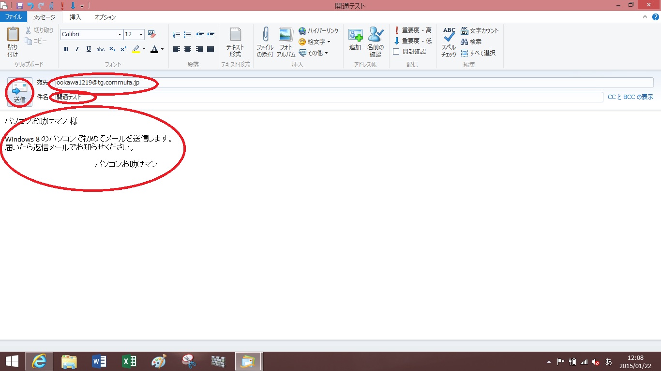The width and height of the screenshot is (661, 371).
Task: Clear formatting with the eraser icon
Action: tap(152, 34)
